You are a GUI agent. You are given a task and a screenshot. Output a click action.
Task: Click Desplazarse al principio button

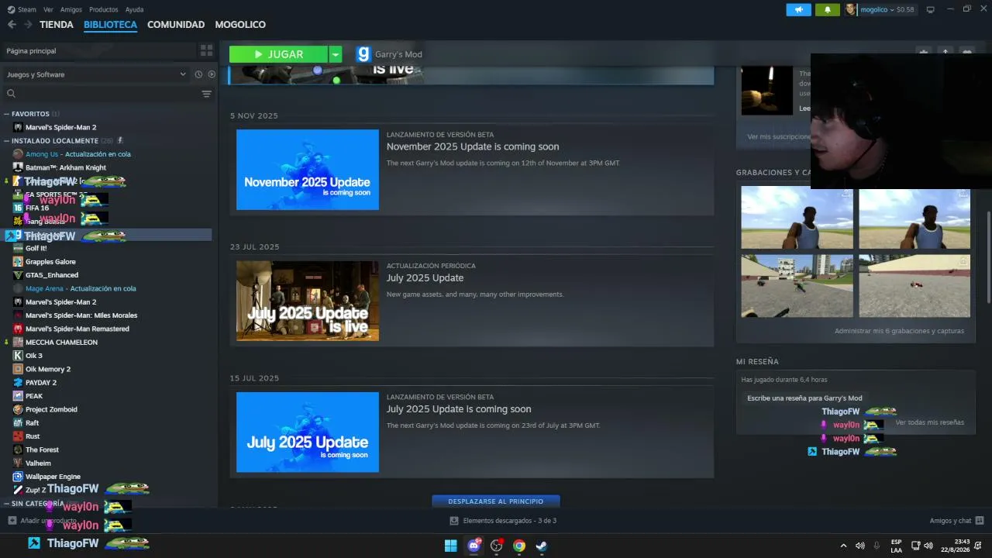(x=496, y=501)
